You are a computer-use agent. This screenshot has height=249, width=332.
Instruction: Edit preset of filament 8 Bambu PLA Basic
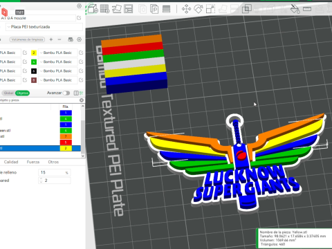[81, 80]
